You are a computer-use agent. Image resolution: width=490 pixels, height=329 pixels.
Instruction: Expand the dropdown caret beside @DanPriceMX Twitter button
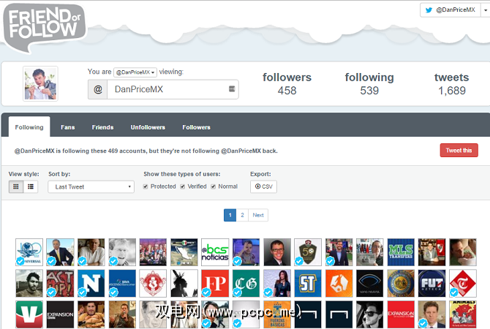coord(486,10)
